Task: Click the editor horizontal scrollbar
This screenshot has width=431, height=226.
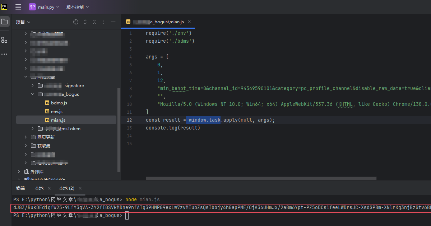Action: click(261, 178)
